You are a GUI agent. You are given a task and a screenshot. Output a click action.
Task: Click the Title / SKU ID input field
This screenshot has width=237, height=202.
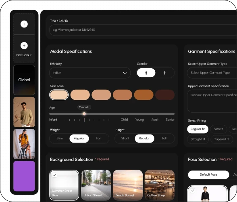point(143,30)
